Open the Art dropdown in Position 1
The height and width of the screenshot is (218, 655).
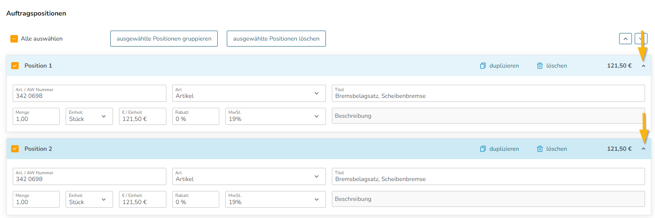(x=249, y=93)
